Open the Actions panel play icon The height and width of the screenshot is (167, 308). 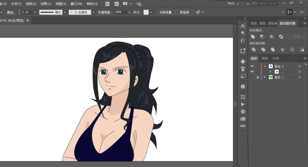[243, 104]
